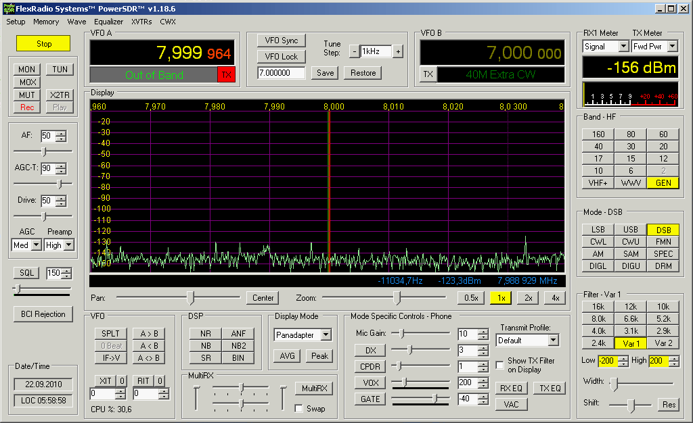Toggle the SQL squelch button
Image resolution: width=693 pixels, height=423 pixels.
click(26, 272)
